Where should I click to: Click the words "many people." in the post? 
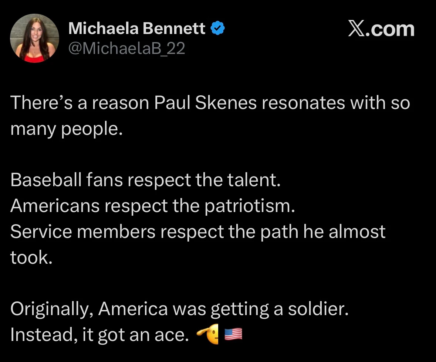(x=66, y=129)
